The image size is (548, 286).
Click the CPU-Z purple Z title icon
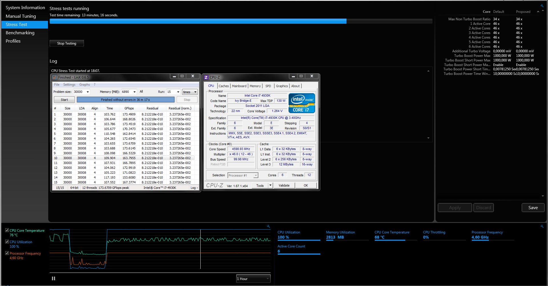coord(206,77)
